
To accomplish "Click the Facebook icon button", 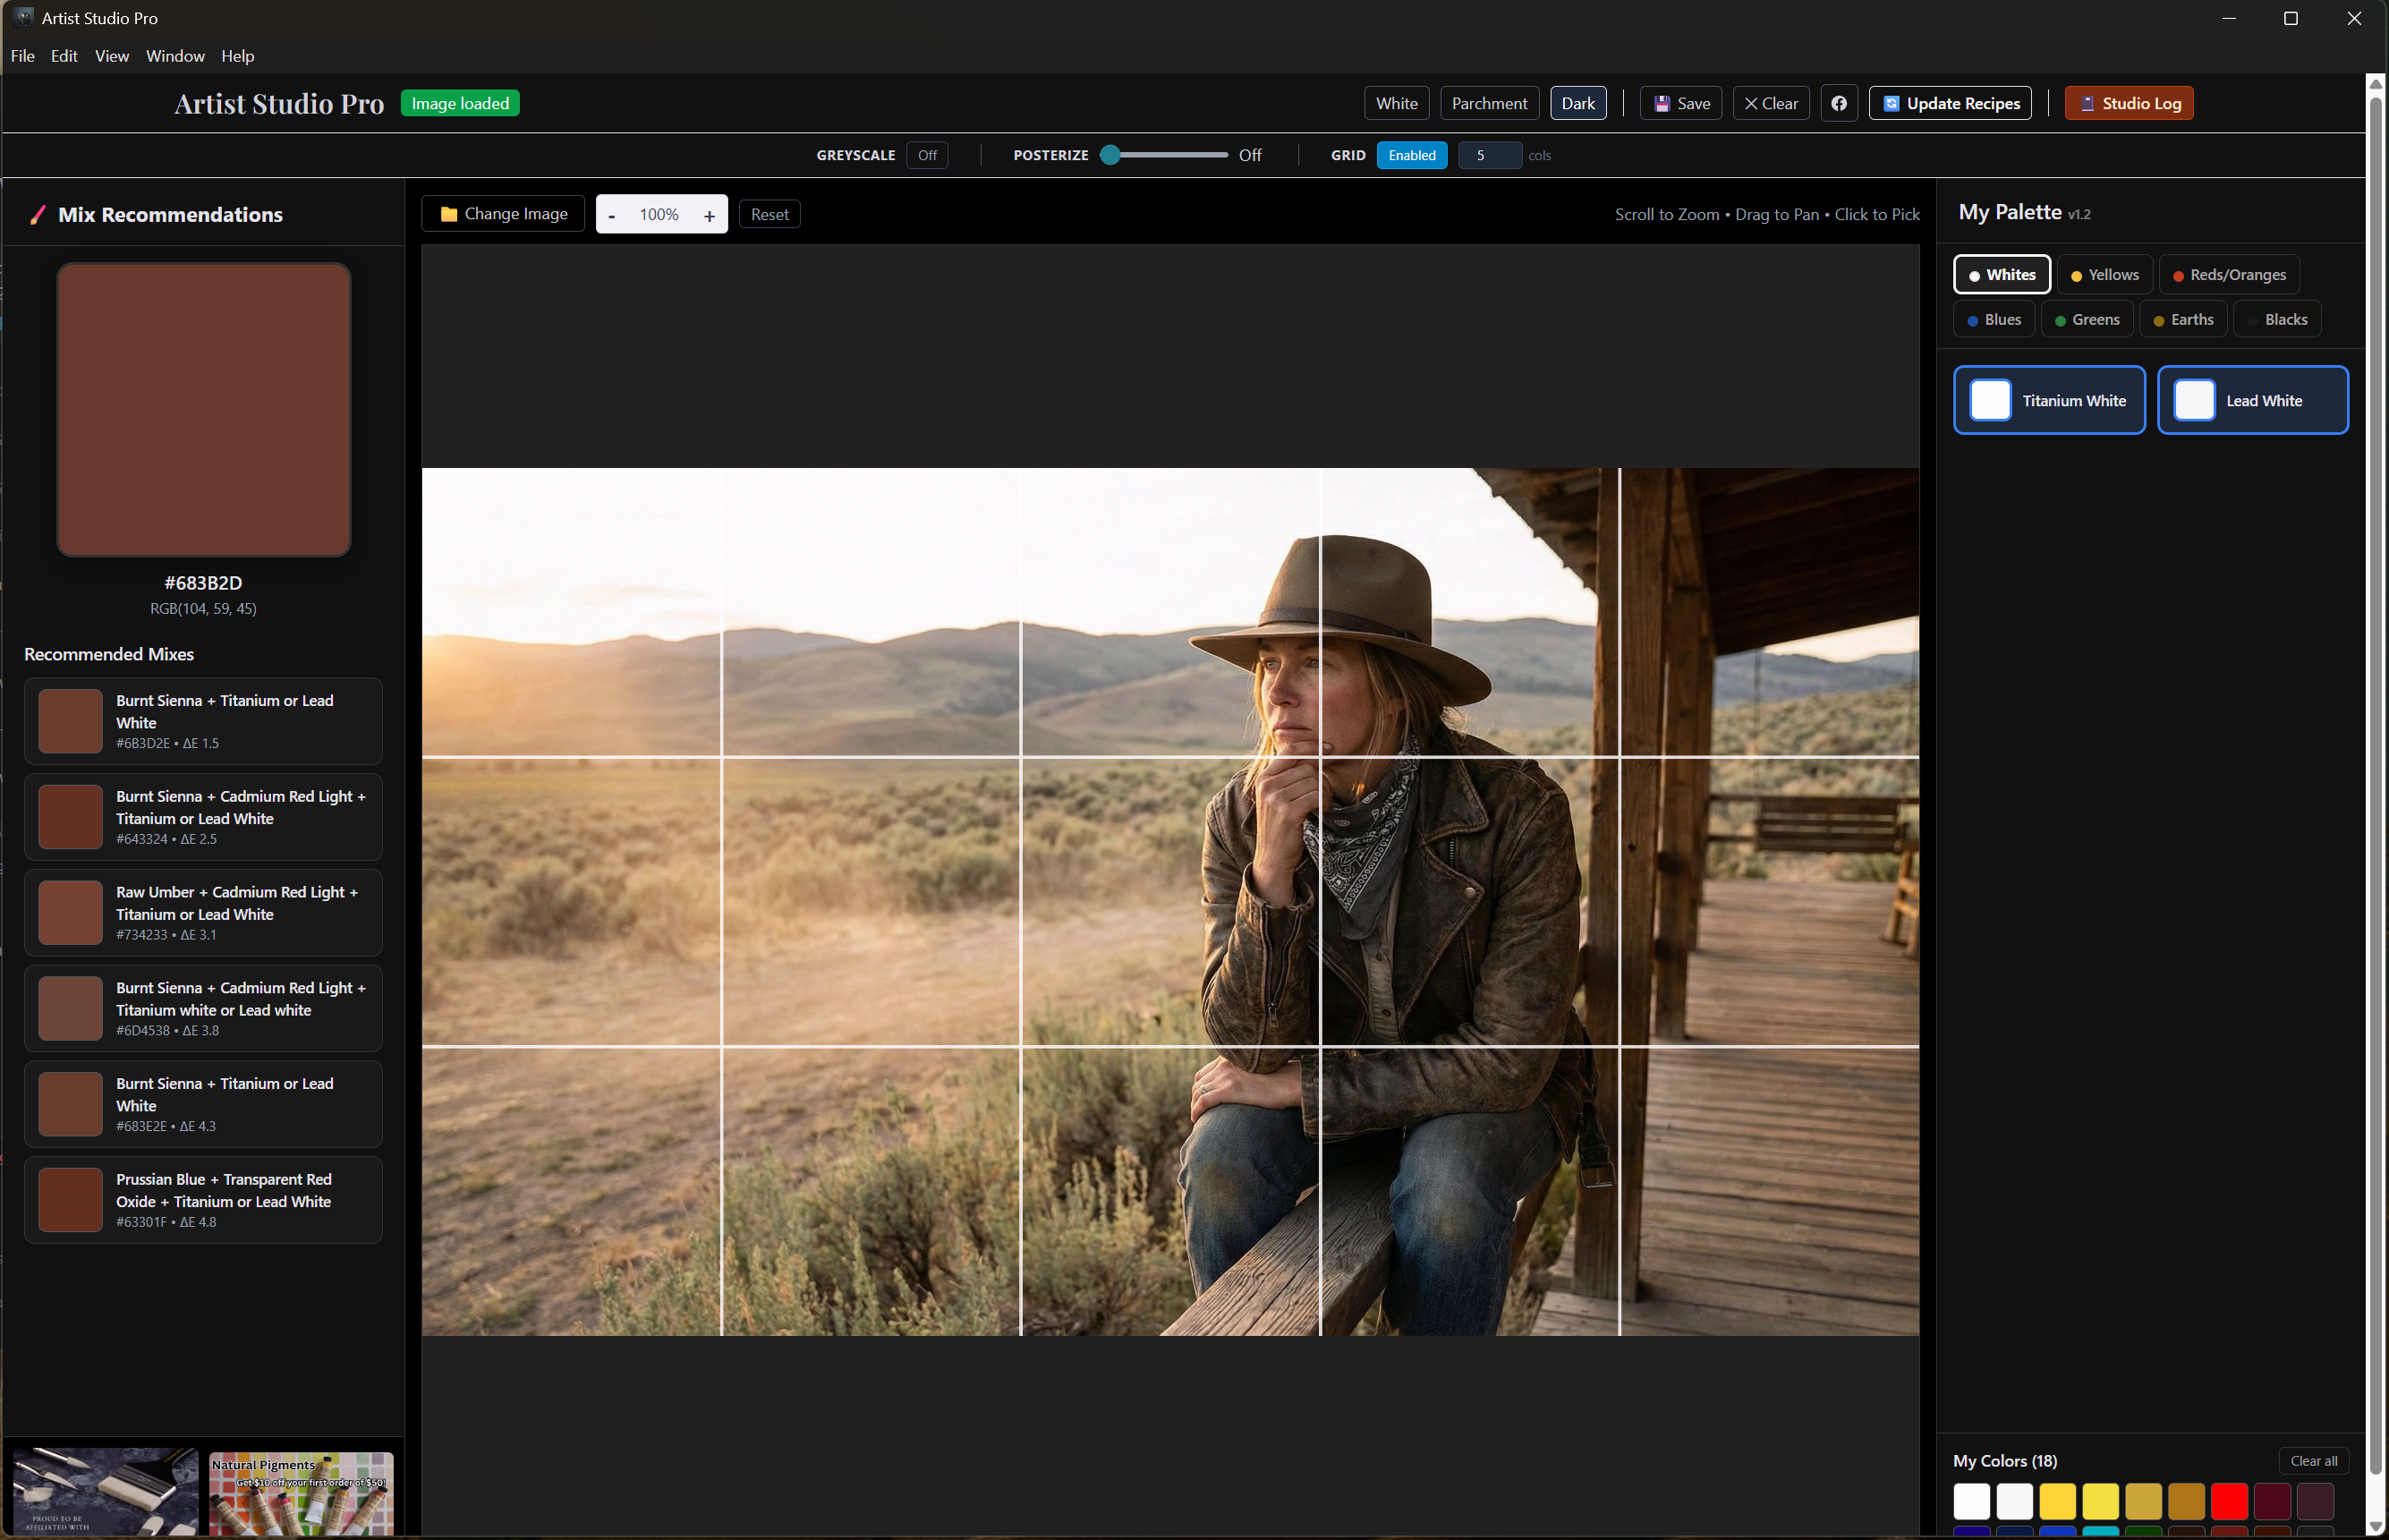I will [1838, 103].
